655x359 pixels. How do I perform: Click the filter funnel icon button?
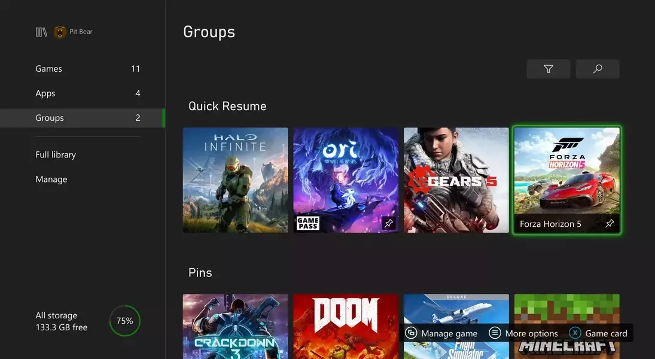point(549,69)
